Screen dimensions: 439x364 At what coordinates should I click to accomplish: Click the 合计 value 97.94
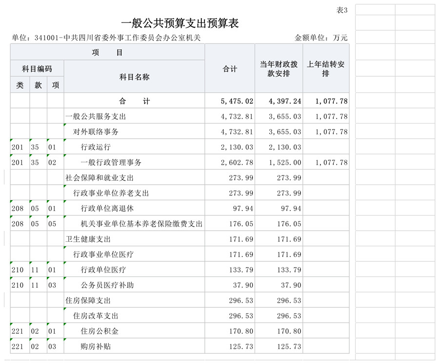click(243, 209)
